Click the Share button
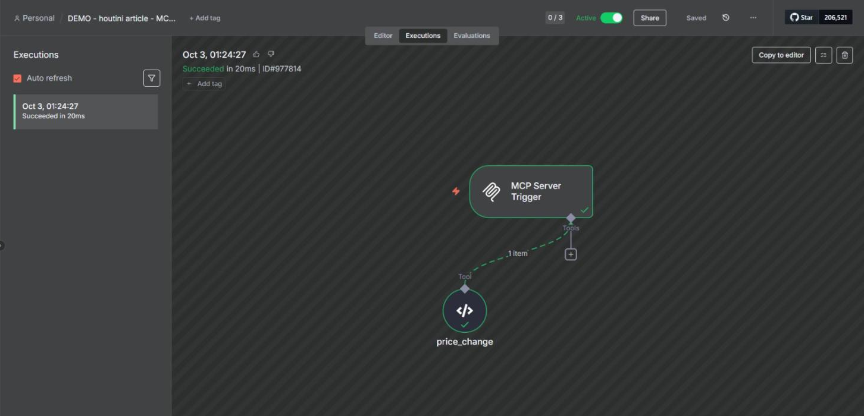 pos(650,18)
